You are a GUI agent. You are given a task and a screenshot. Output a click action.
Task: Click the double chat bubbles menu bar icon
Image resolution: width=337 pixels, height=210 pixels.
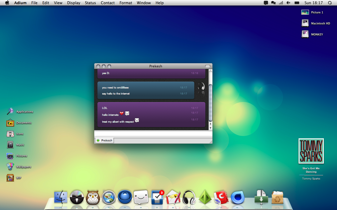(273, 3)
